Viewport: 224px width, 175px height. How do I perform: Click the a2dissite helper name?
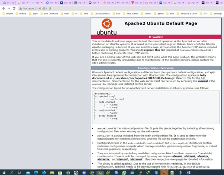click(103, 159)
